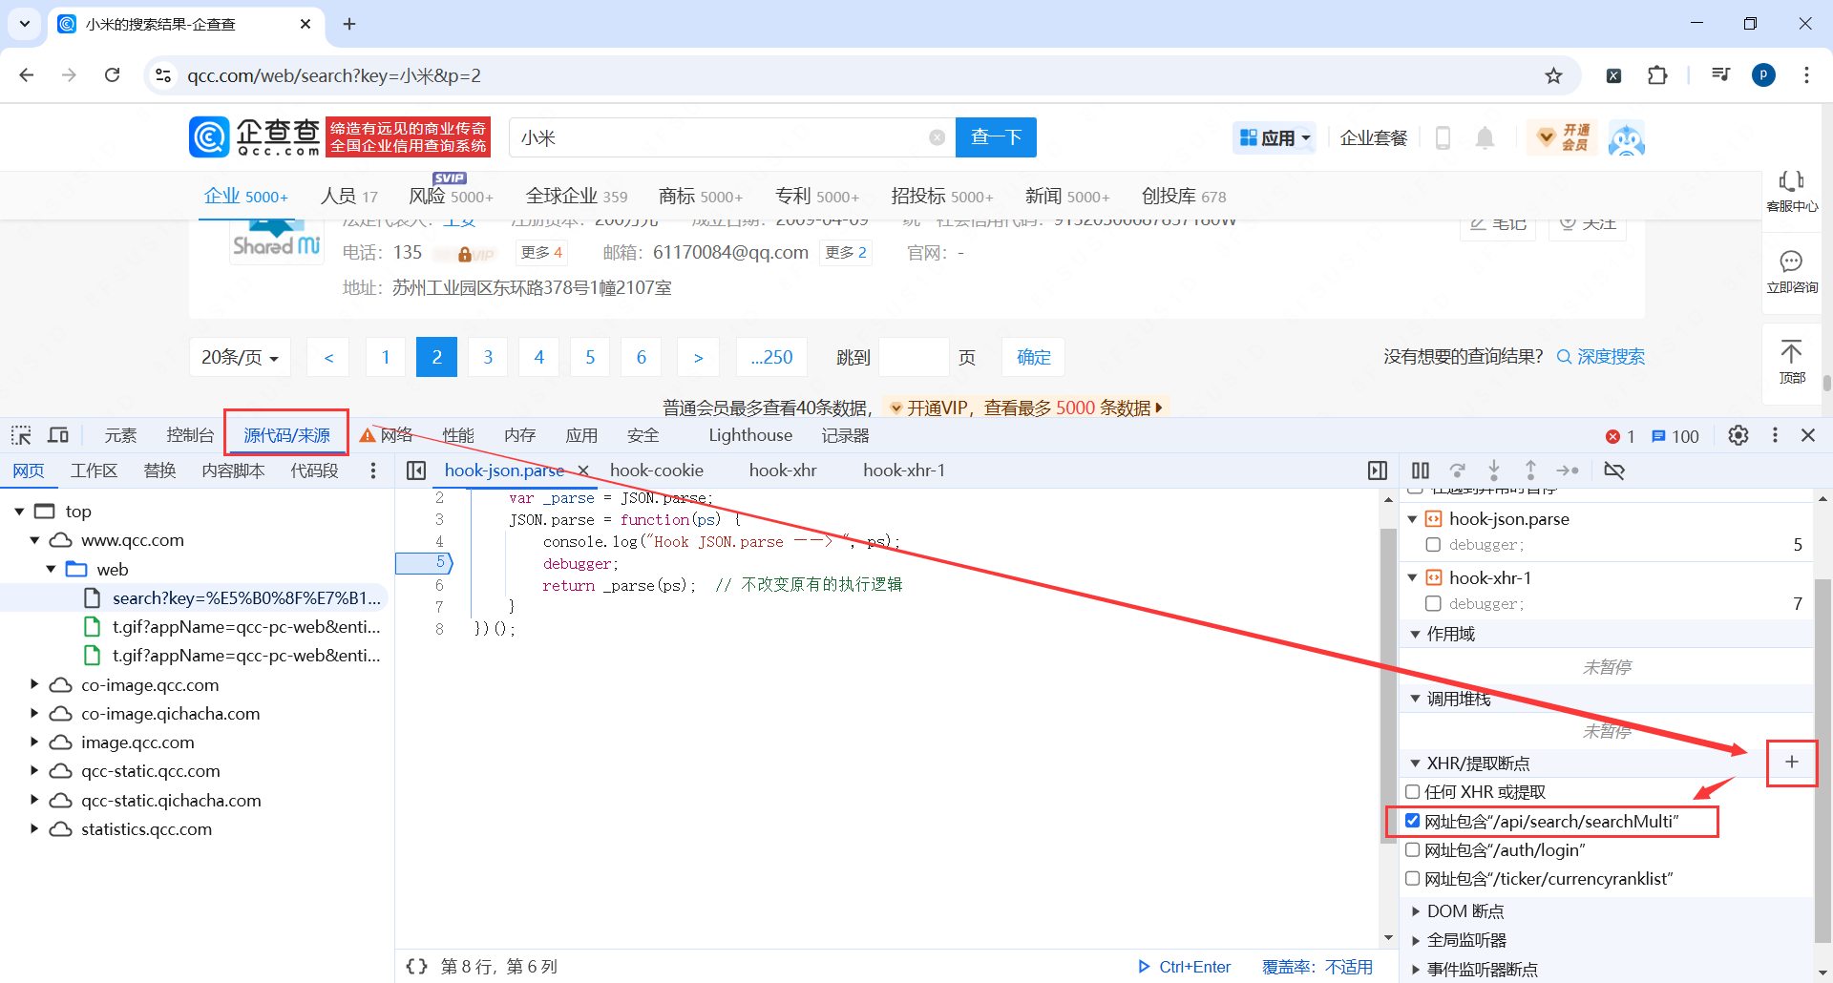Viewport: 1833px width, 983px height.
Task: Step out of current function
Action: (1530, 471)
